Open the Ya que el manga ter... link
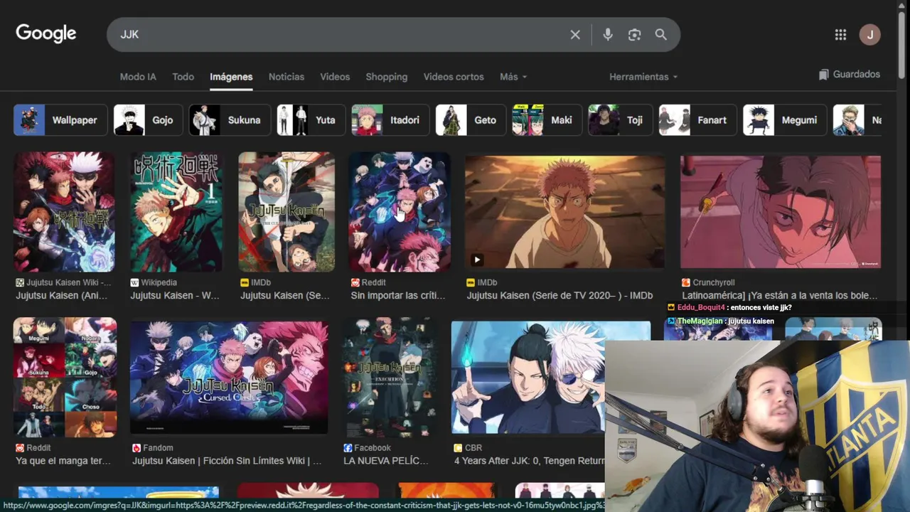Image resolution: width=910 pixels, height=512 pixels. (63, 461)
